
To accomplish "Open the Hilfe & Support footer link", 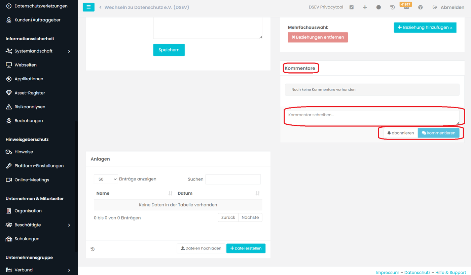I will pyautogui.click(x=451, y=273).
